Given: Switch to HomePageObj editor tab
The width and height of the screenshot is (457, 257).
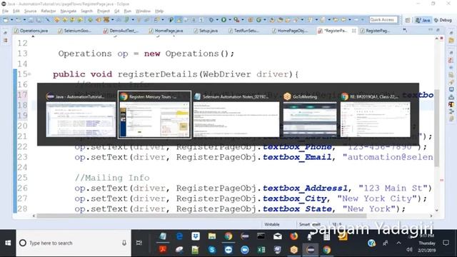Looking at the screenshot, I should pos(290,31).
